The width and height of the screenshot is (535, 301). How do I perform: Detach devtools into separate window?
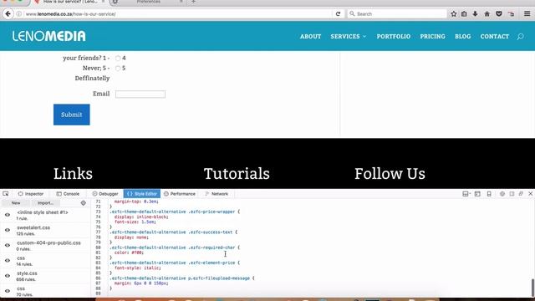(x=521, y=194)
